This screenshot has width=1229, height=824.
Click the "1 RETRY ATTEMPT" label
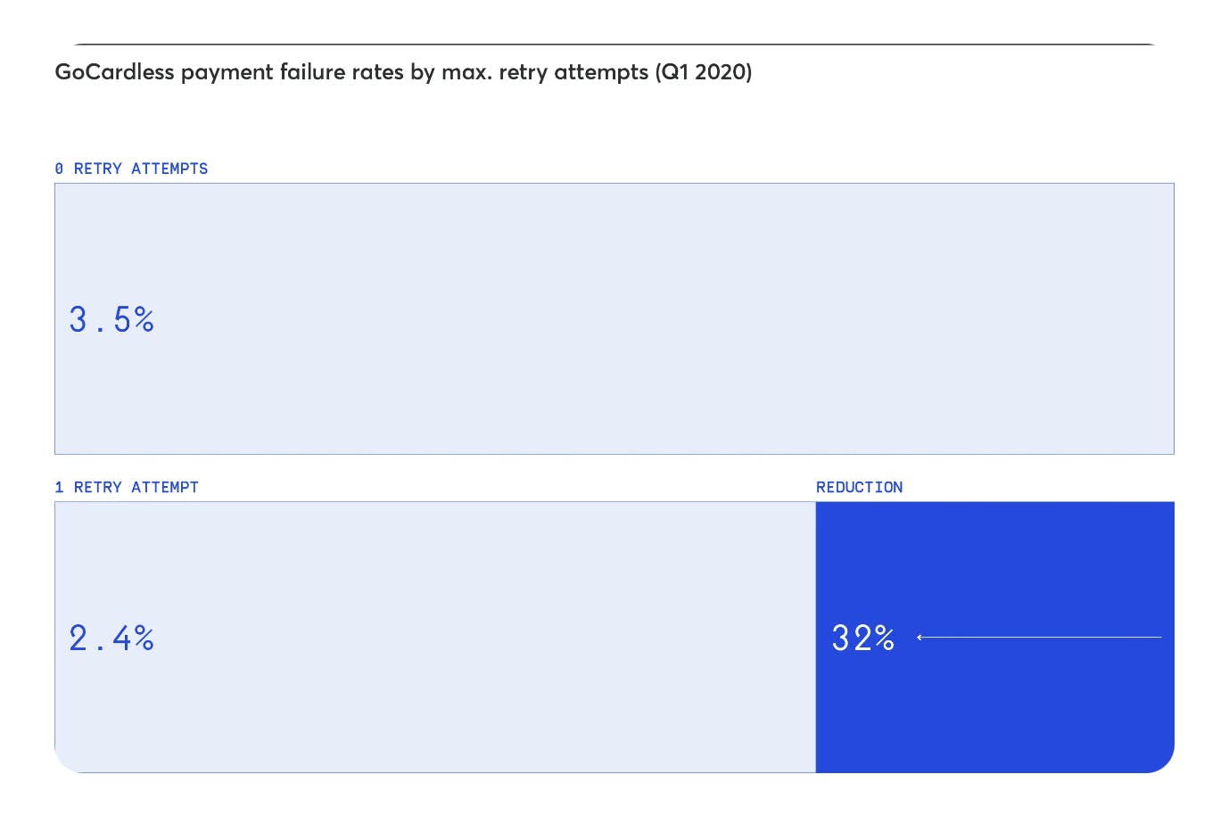coord(127,487)
